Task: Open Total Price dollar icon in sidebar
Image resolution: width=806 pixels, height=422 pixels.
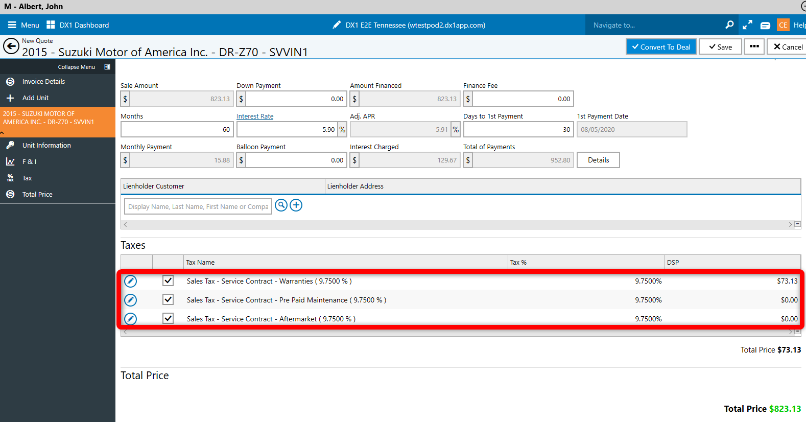Action: [10, 195]
